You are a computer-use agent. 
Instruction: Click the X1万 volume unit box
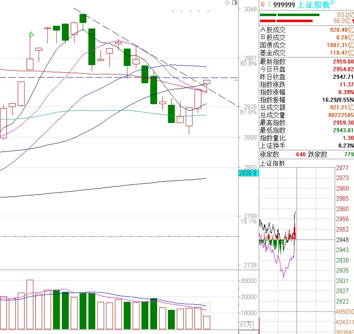pos(246,325)
